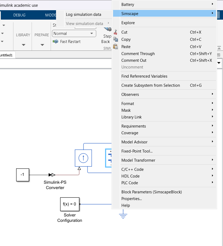
Task: Select the Controlled Current Source block
Action: tap(83, 158)
